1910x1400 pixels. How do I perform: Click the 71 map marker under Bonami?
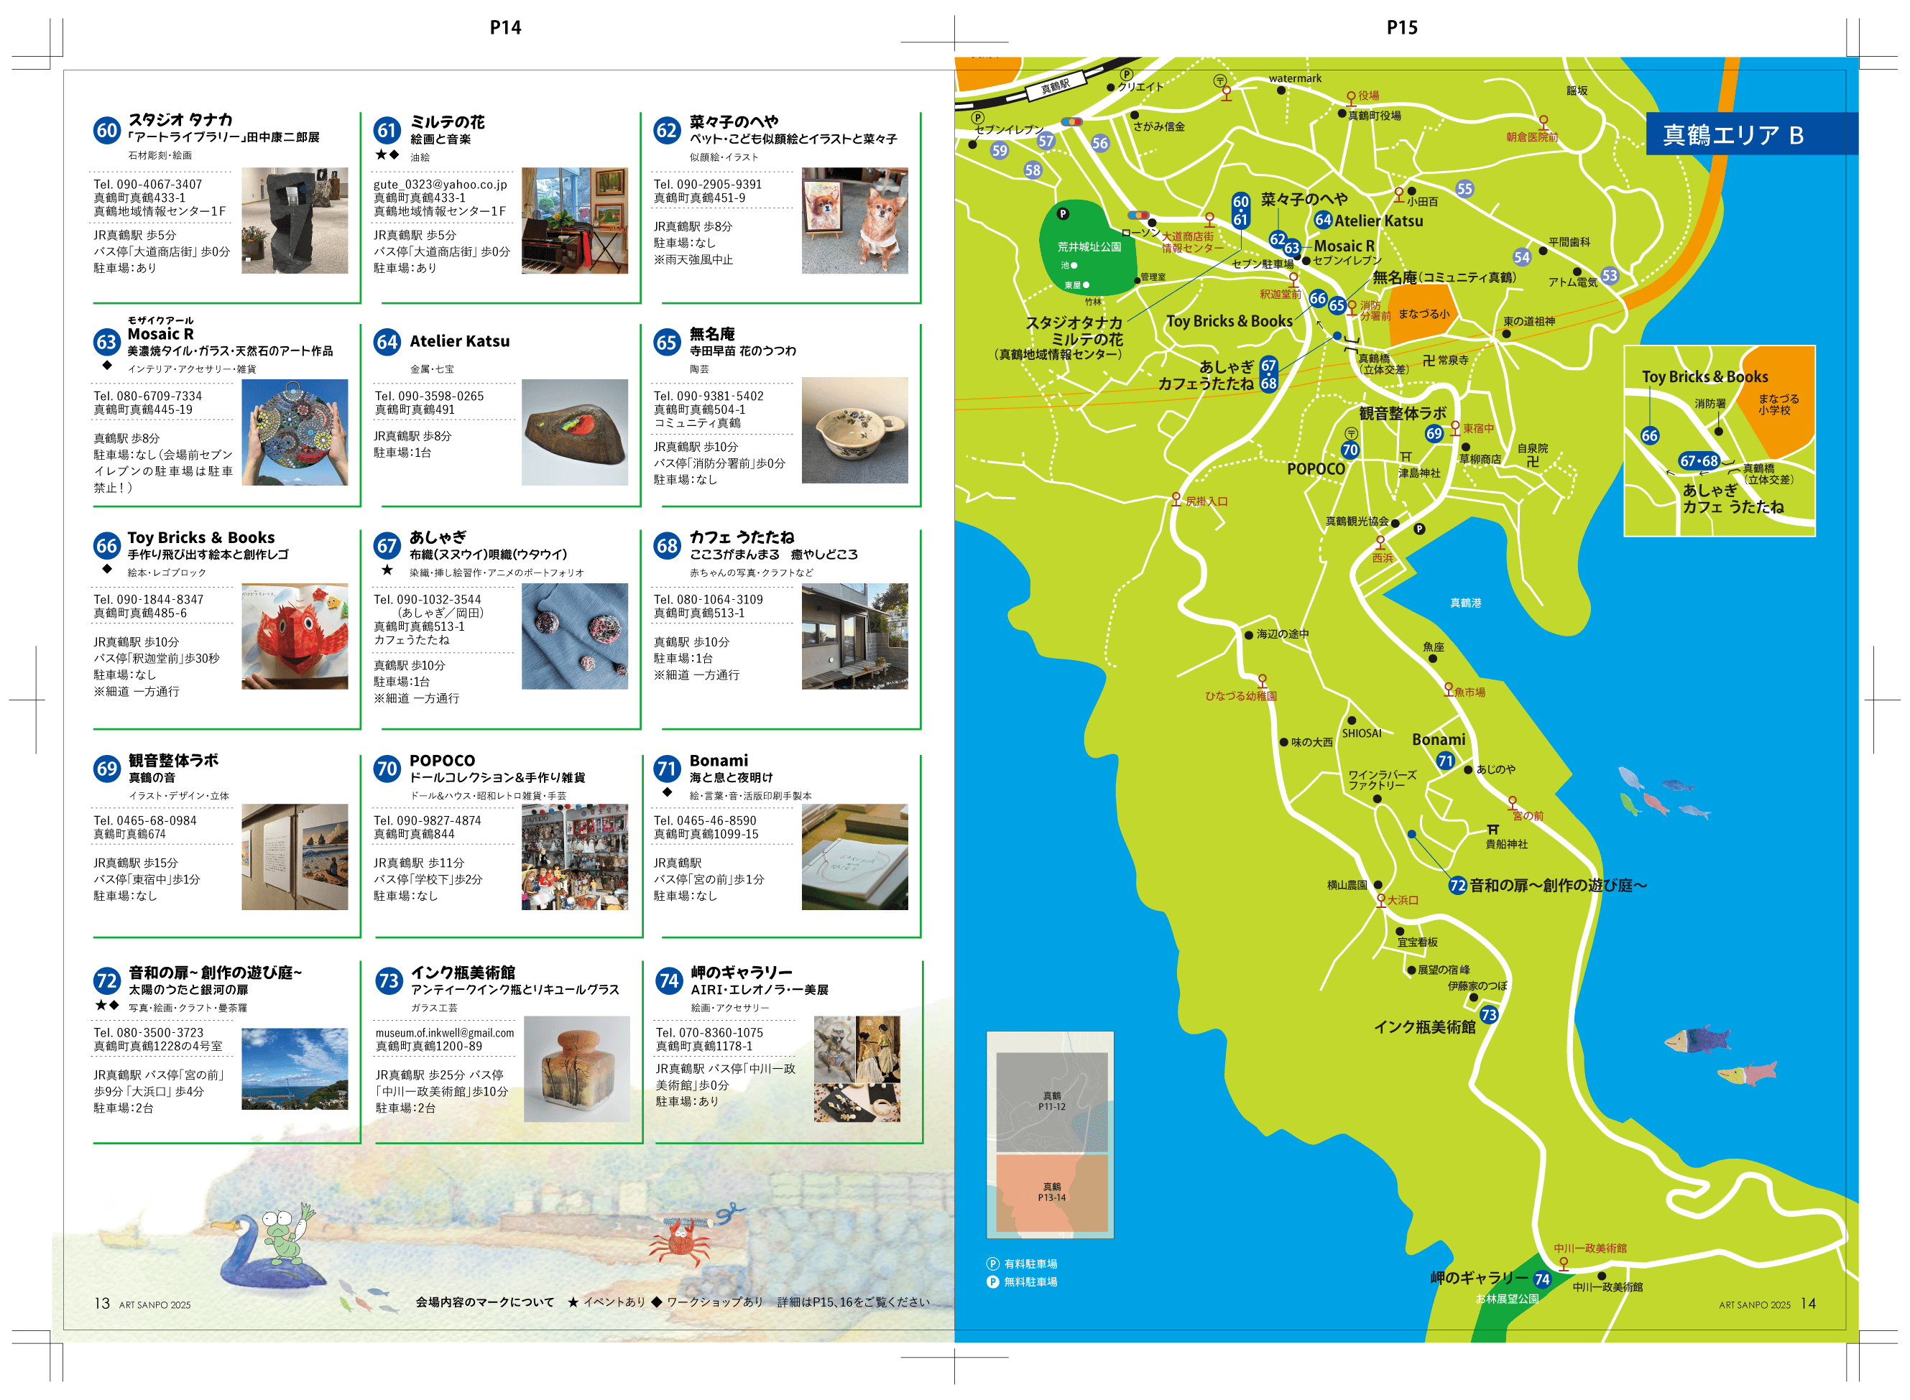click(1445, 760)
